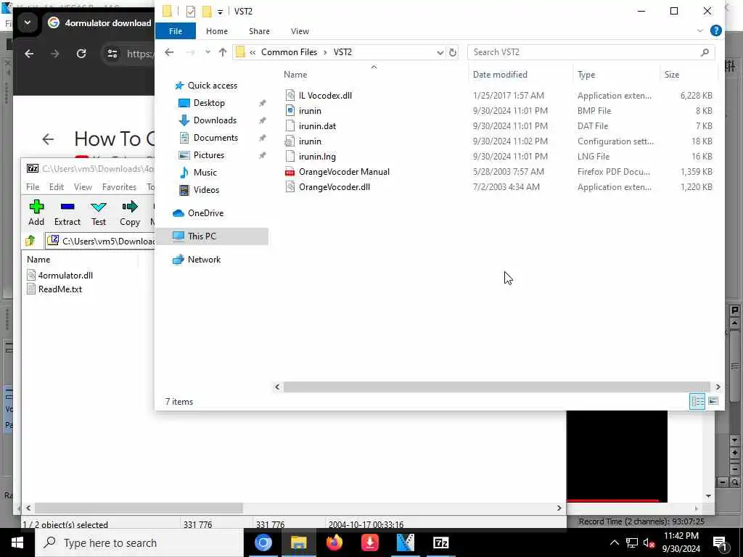Select This PC in navigation pane
Viewport: 743px width, 557px height.
point(212,236)
